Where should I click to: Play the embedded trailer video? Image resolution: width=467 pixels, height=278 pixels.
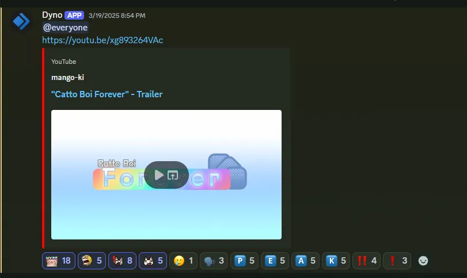click(x=159, y=175)
